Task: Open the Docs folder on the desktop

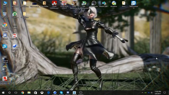Action: 124,4
